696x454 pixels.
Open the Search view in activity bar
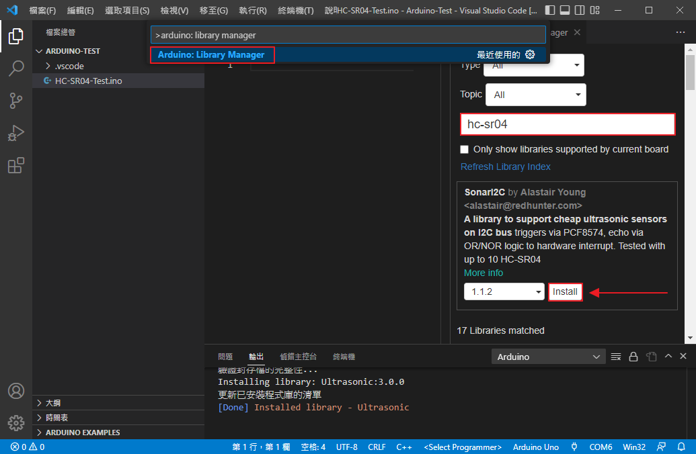pyautogui.click(x=16, y=69)
